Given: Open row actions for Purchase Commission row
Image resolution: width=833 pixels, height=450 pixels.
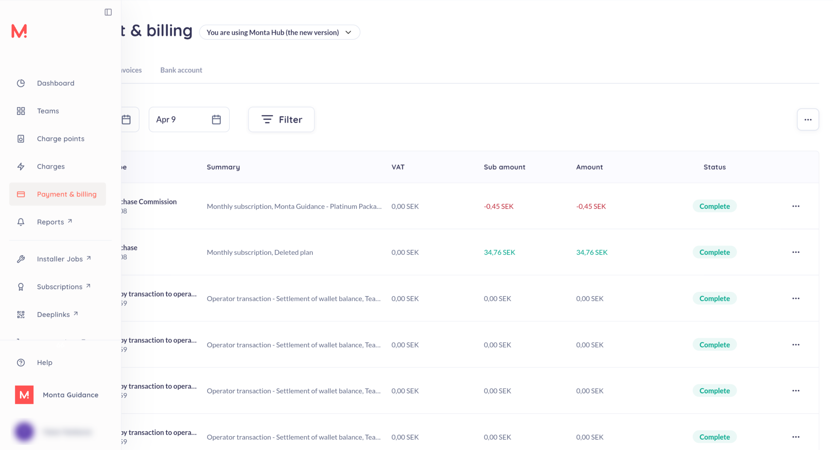Looking at the screenshot, I should tap(796, 206).
